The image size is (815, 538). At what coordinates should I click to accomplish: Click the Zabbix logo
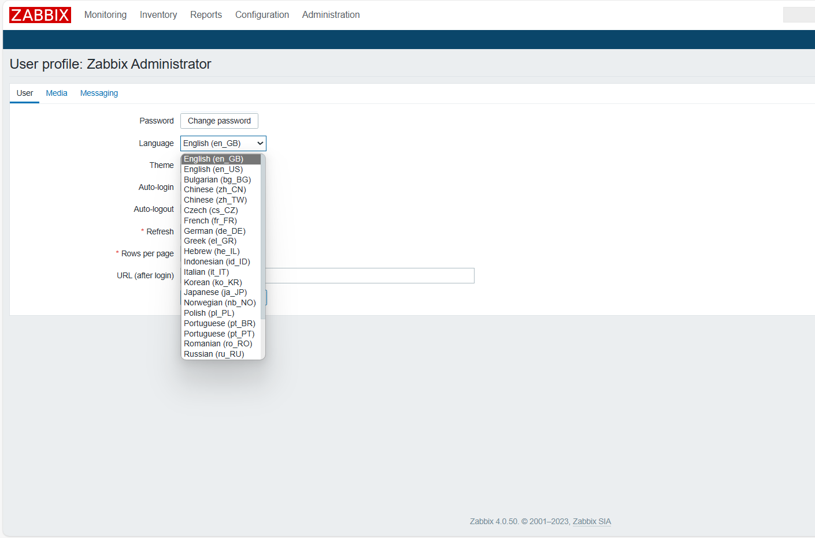pyautogui.click(x=40, y=15)
